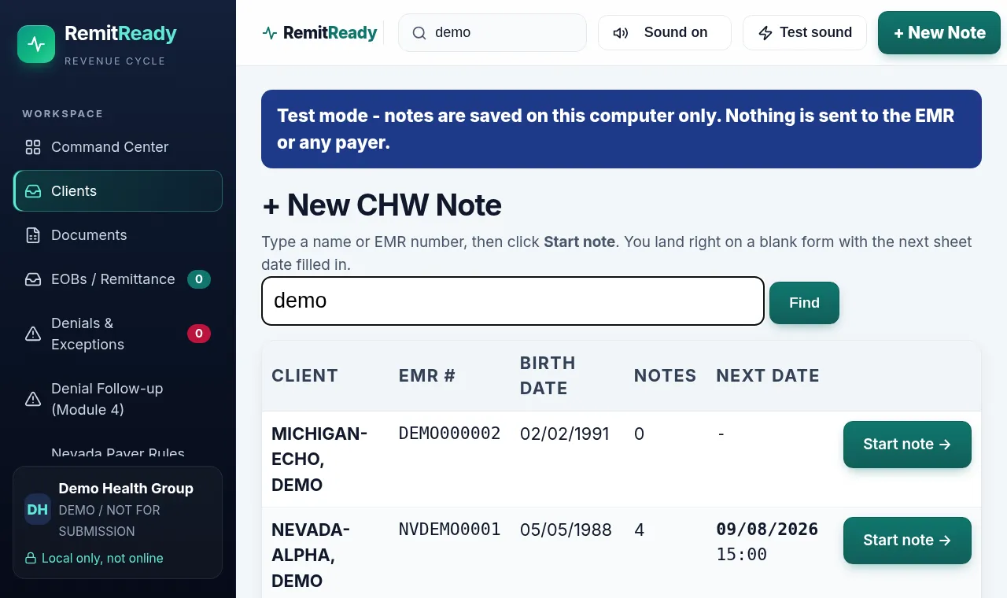This screenshot has height=598, width=1007.
Task: Start note for NEVADA-ALPHA, DEMO
Action: [907, 541]
